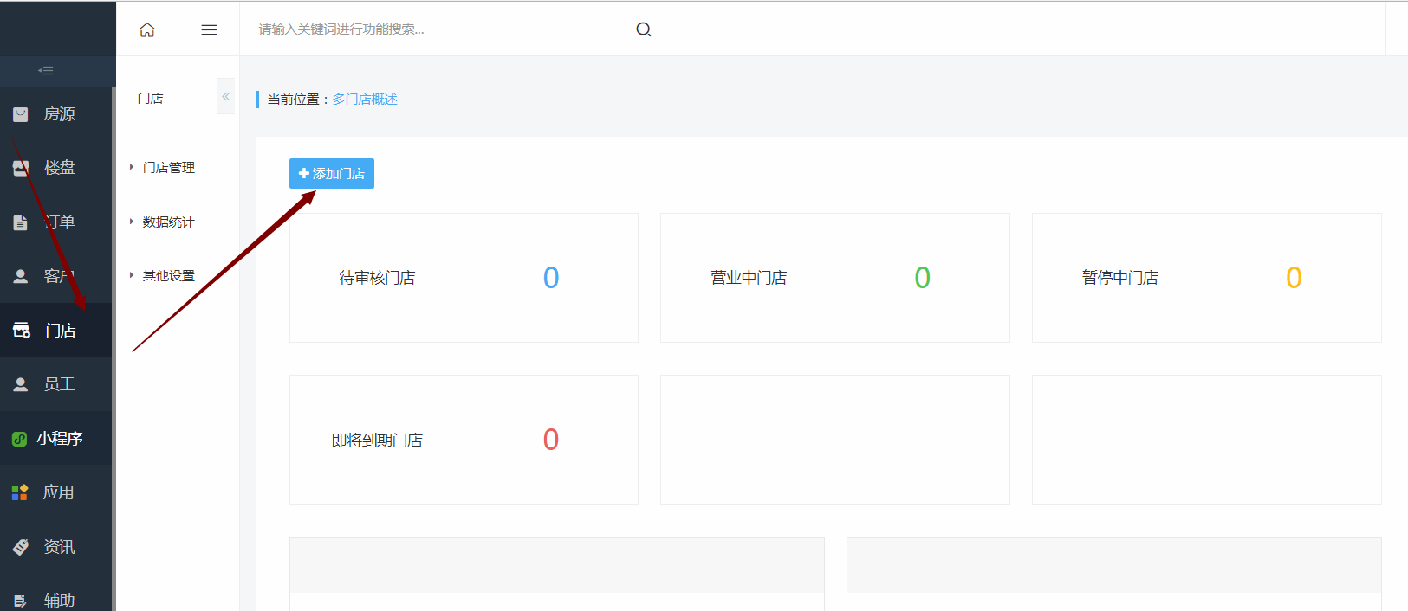Screen dimensions: 1408x611
Task: Select the 门店 sidebar menu item
Action: pyautogui.click(x=57, y=331)
